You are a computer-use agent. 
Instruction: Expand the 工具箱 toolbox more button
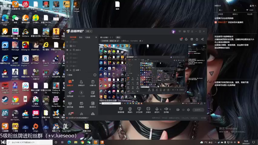(x=95, y=75)
